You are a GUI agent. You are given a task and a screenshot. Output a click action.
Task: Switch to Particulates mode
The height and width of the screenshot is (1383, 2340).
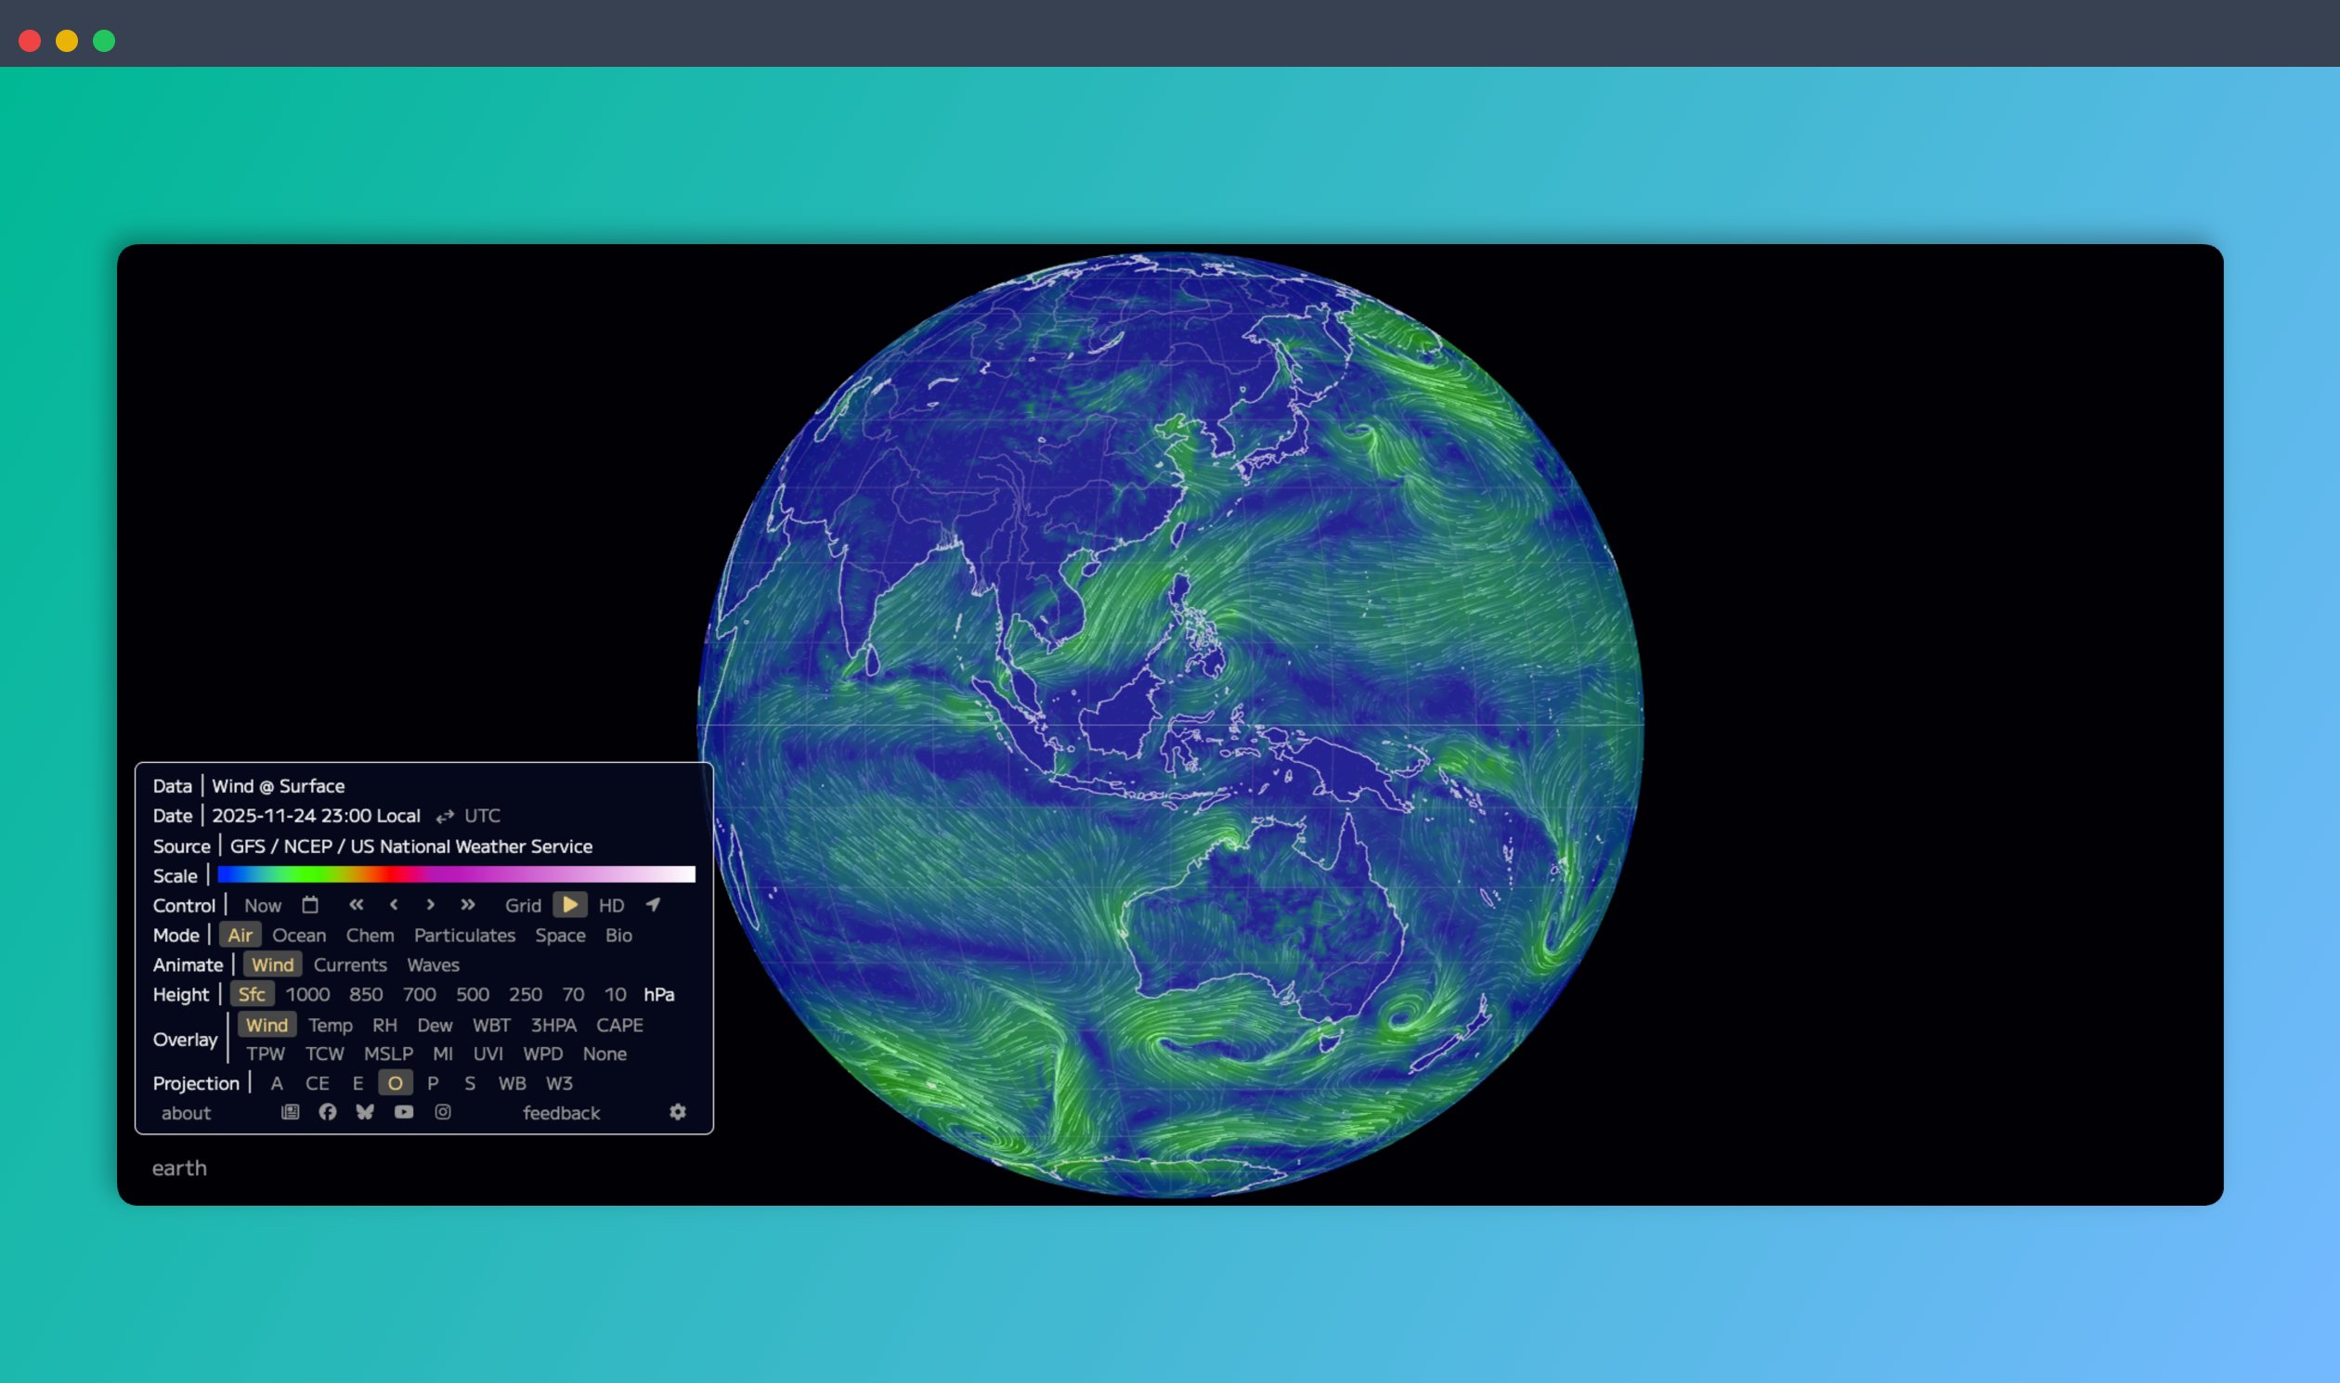[464, 935]
